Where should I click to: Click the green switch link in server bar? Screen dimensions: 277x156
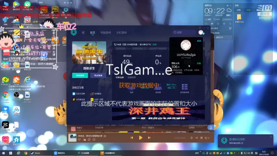pyautogui.click(x=154, y=45)
